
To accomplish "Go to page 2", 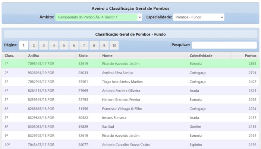I will (34, 45).
